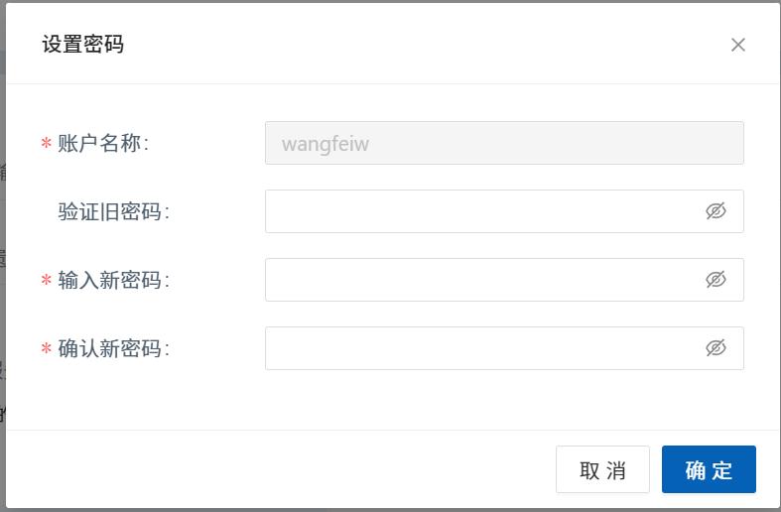The image size is (781, 512).
Task: Click the 设置密码 dialog title
Action: point(82,45)
